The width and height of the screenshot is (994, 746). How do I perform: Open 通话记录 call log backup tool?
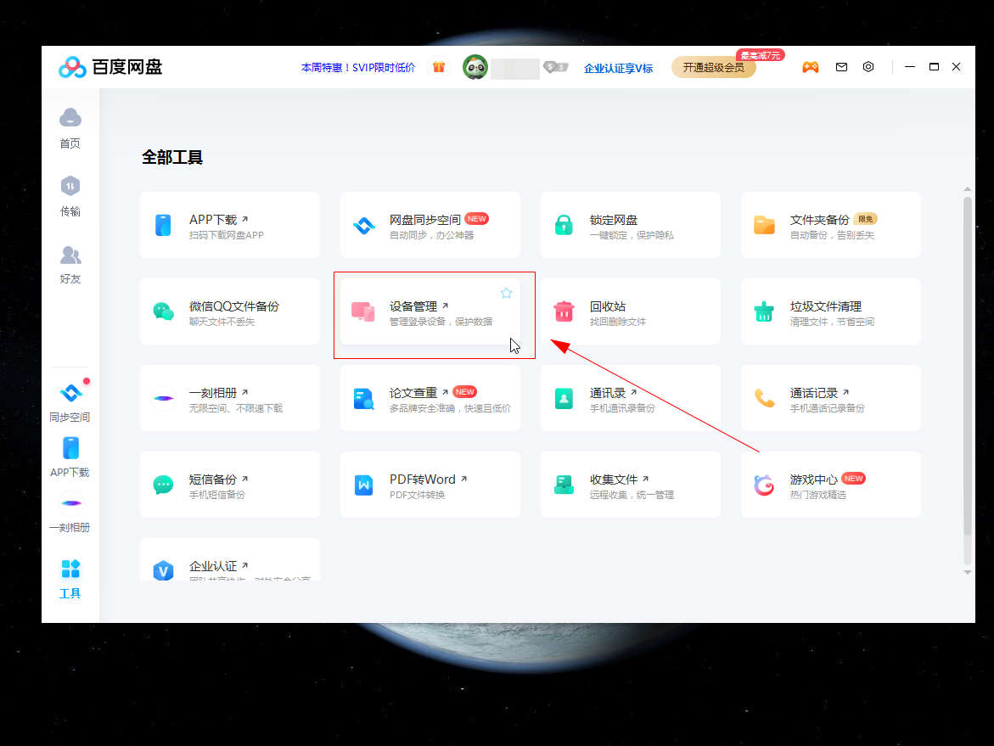pyautogui.click(x=831, y=398)
